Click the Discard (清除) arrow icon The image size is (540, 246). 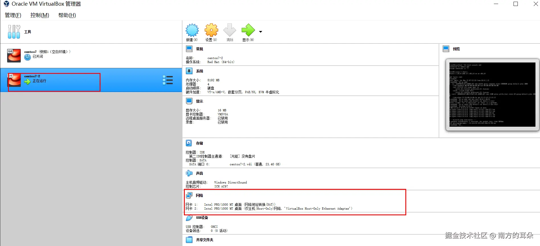[x=230, y=30]
